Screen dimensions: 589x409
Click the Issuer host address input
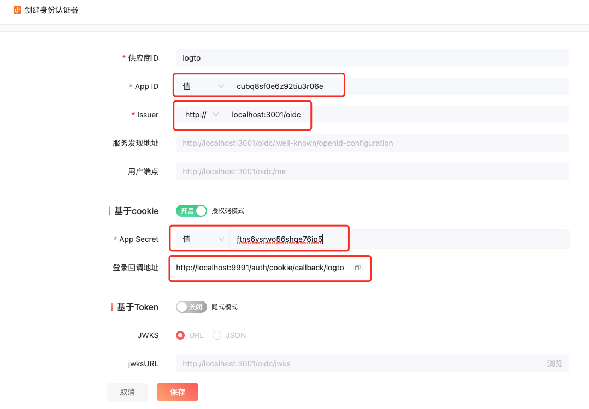382,115
